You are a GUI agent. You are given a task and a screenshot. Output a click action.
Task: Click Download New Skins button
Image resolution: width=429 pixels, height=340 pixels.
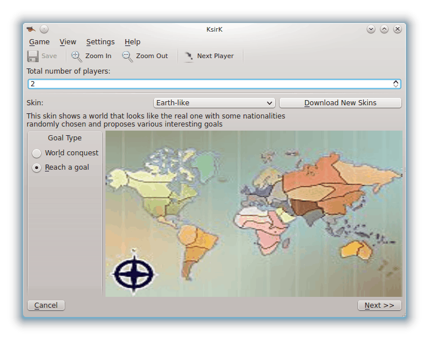[340, 103]
